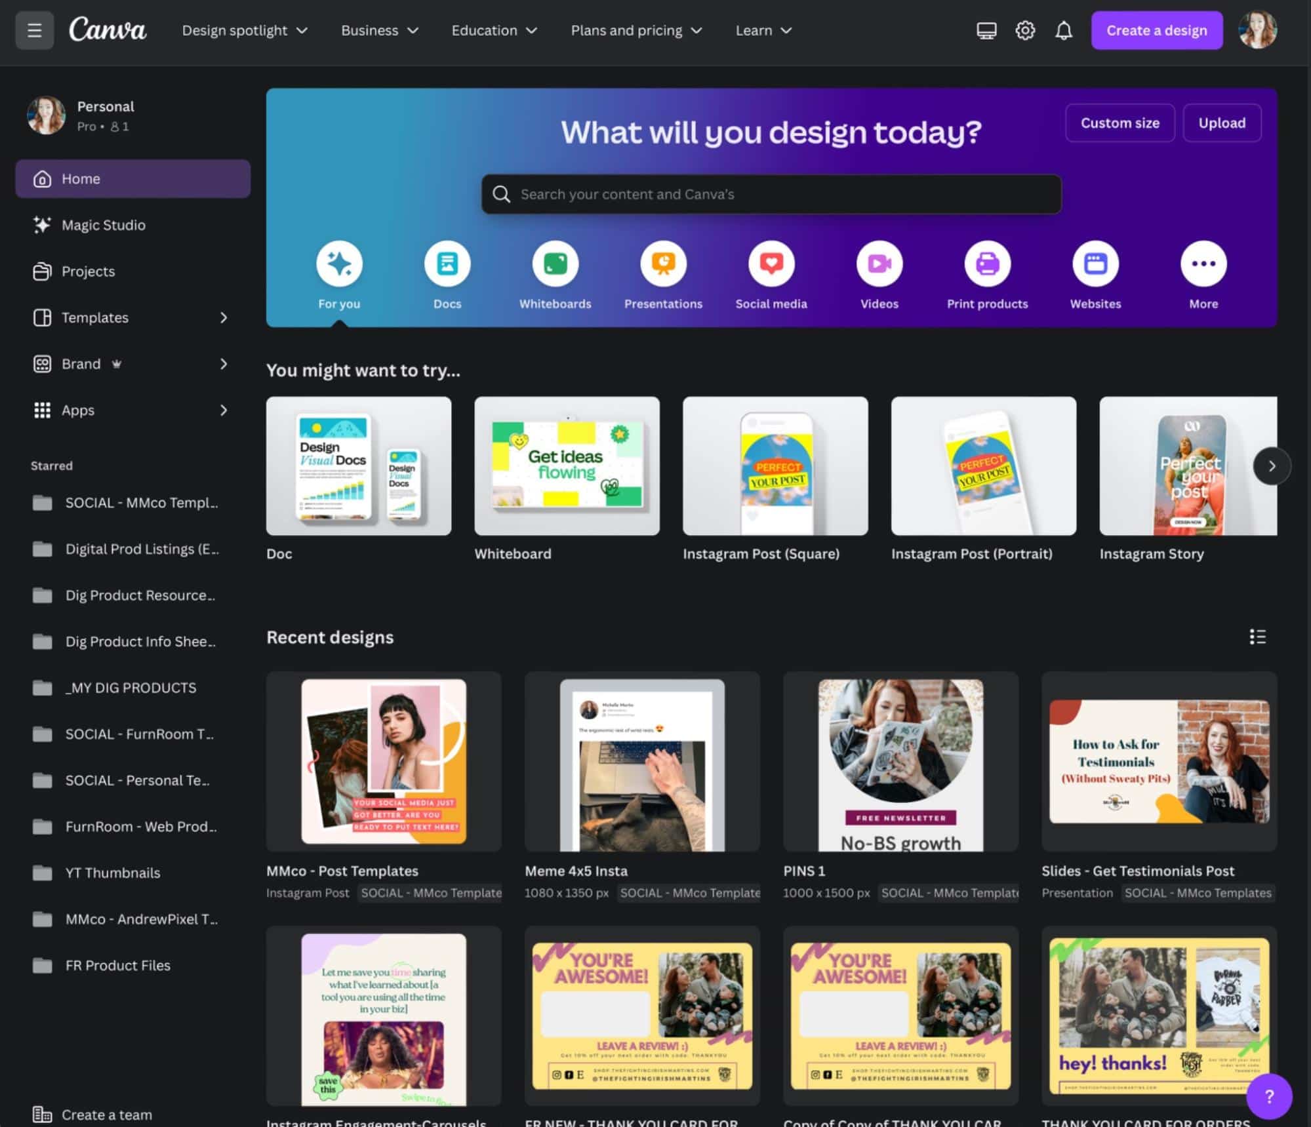Image resolution: width=1311 pixels, height=1127 pixels.
Task: Open the notifications bell
Action: (1064, 30)
